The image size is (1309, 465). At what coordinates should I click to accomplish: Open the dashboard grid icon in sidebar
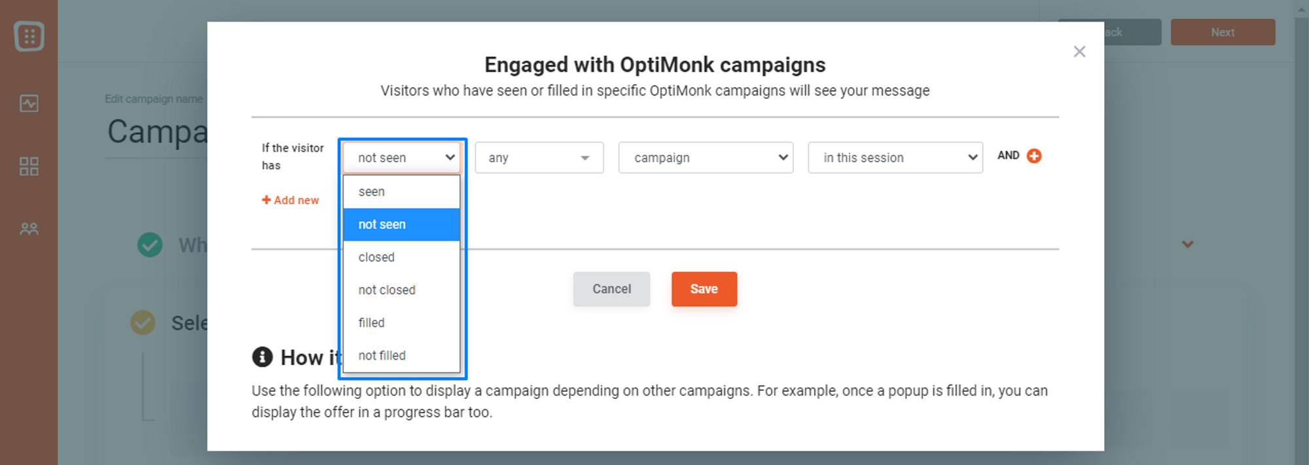pyautogui.click(x=29, y=166)
